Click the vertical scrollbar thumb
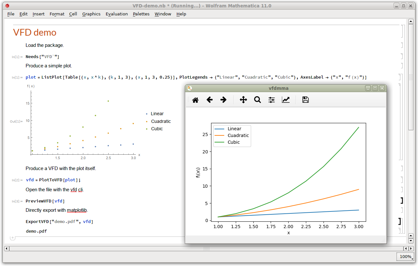The image size is (418, 266). click(411, 77)
